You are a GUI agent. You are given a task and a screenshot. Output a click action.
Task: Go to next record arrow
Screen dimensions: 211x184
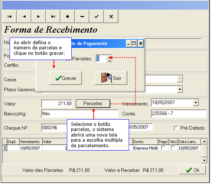coord(39,17)
